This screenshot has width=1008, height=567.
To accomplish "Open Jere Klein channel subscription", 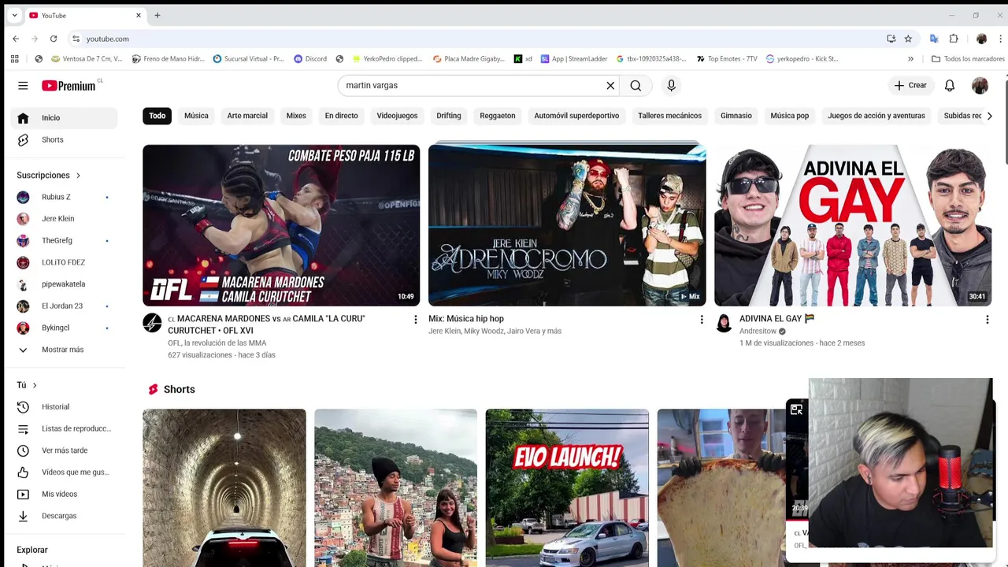I will click(65, 219).
